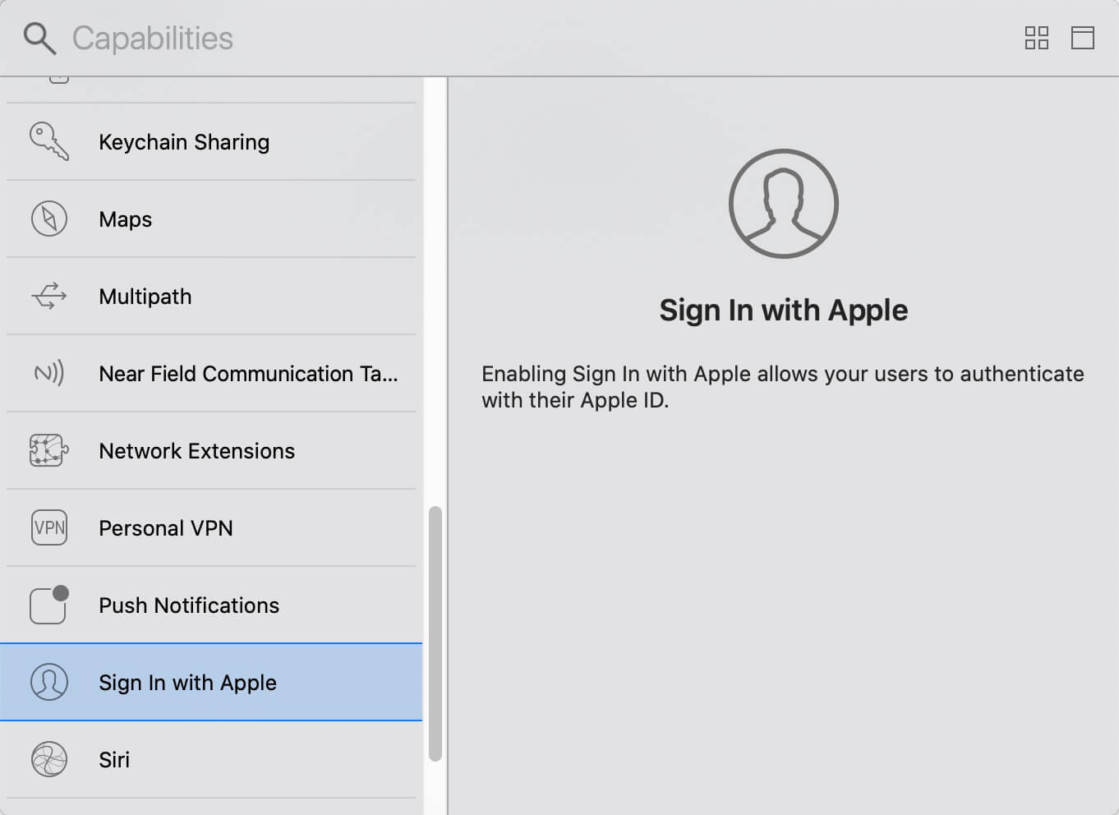Select Near Field Communication Tag capability
The width and height of the screenshot is (1119, 815).
click(211, 374)
